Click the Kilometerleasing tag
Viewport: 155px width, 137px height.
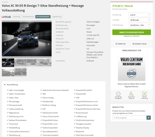(x=28, y=17)
